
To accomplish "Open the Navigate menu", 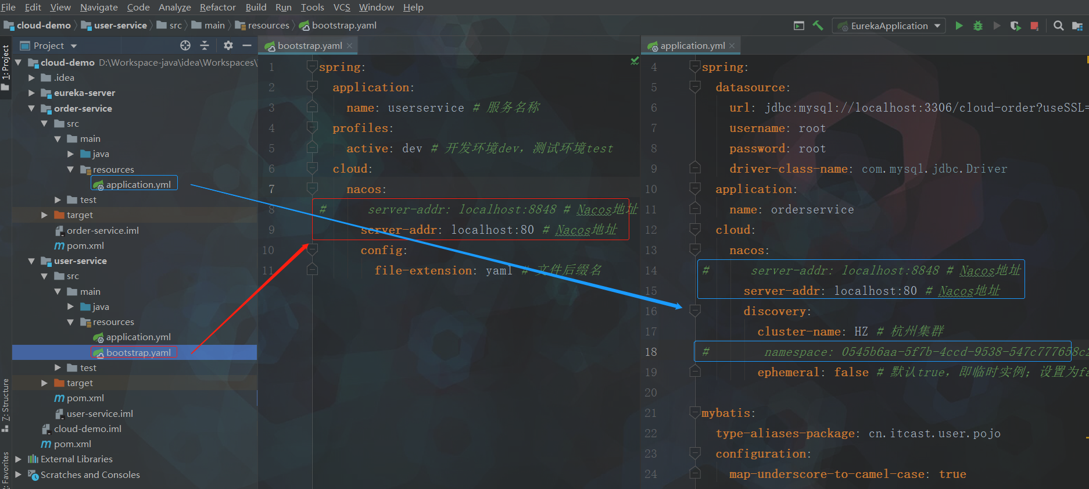I will (x=99, y=7).
